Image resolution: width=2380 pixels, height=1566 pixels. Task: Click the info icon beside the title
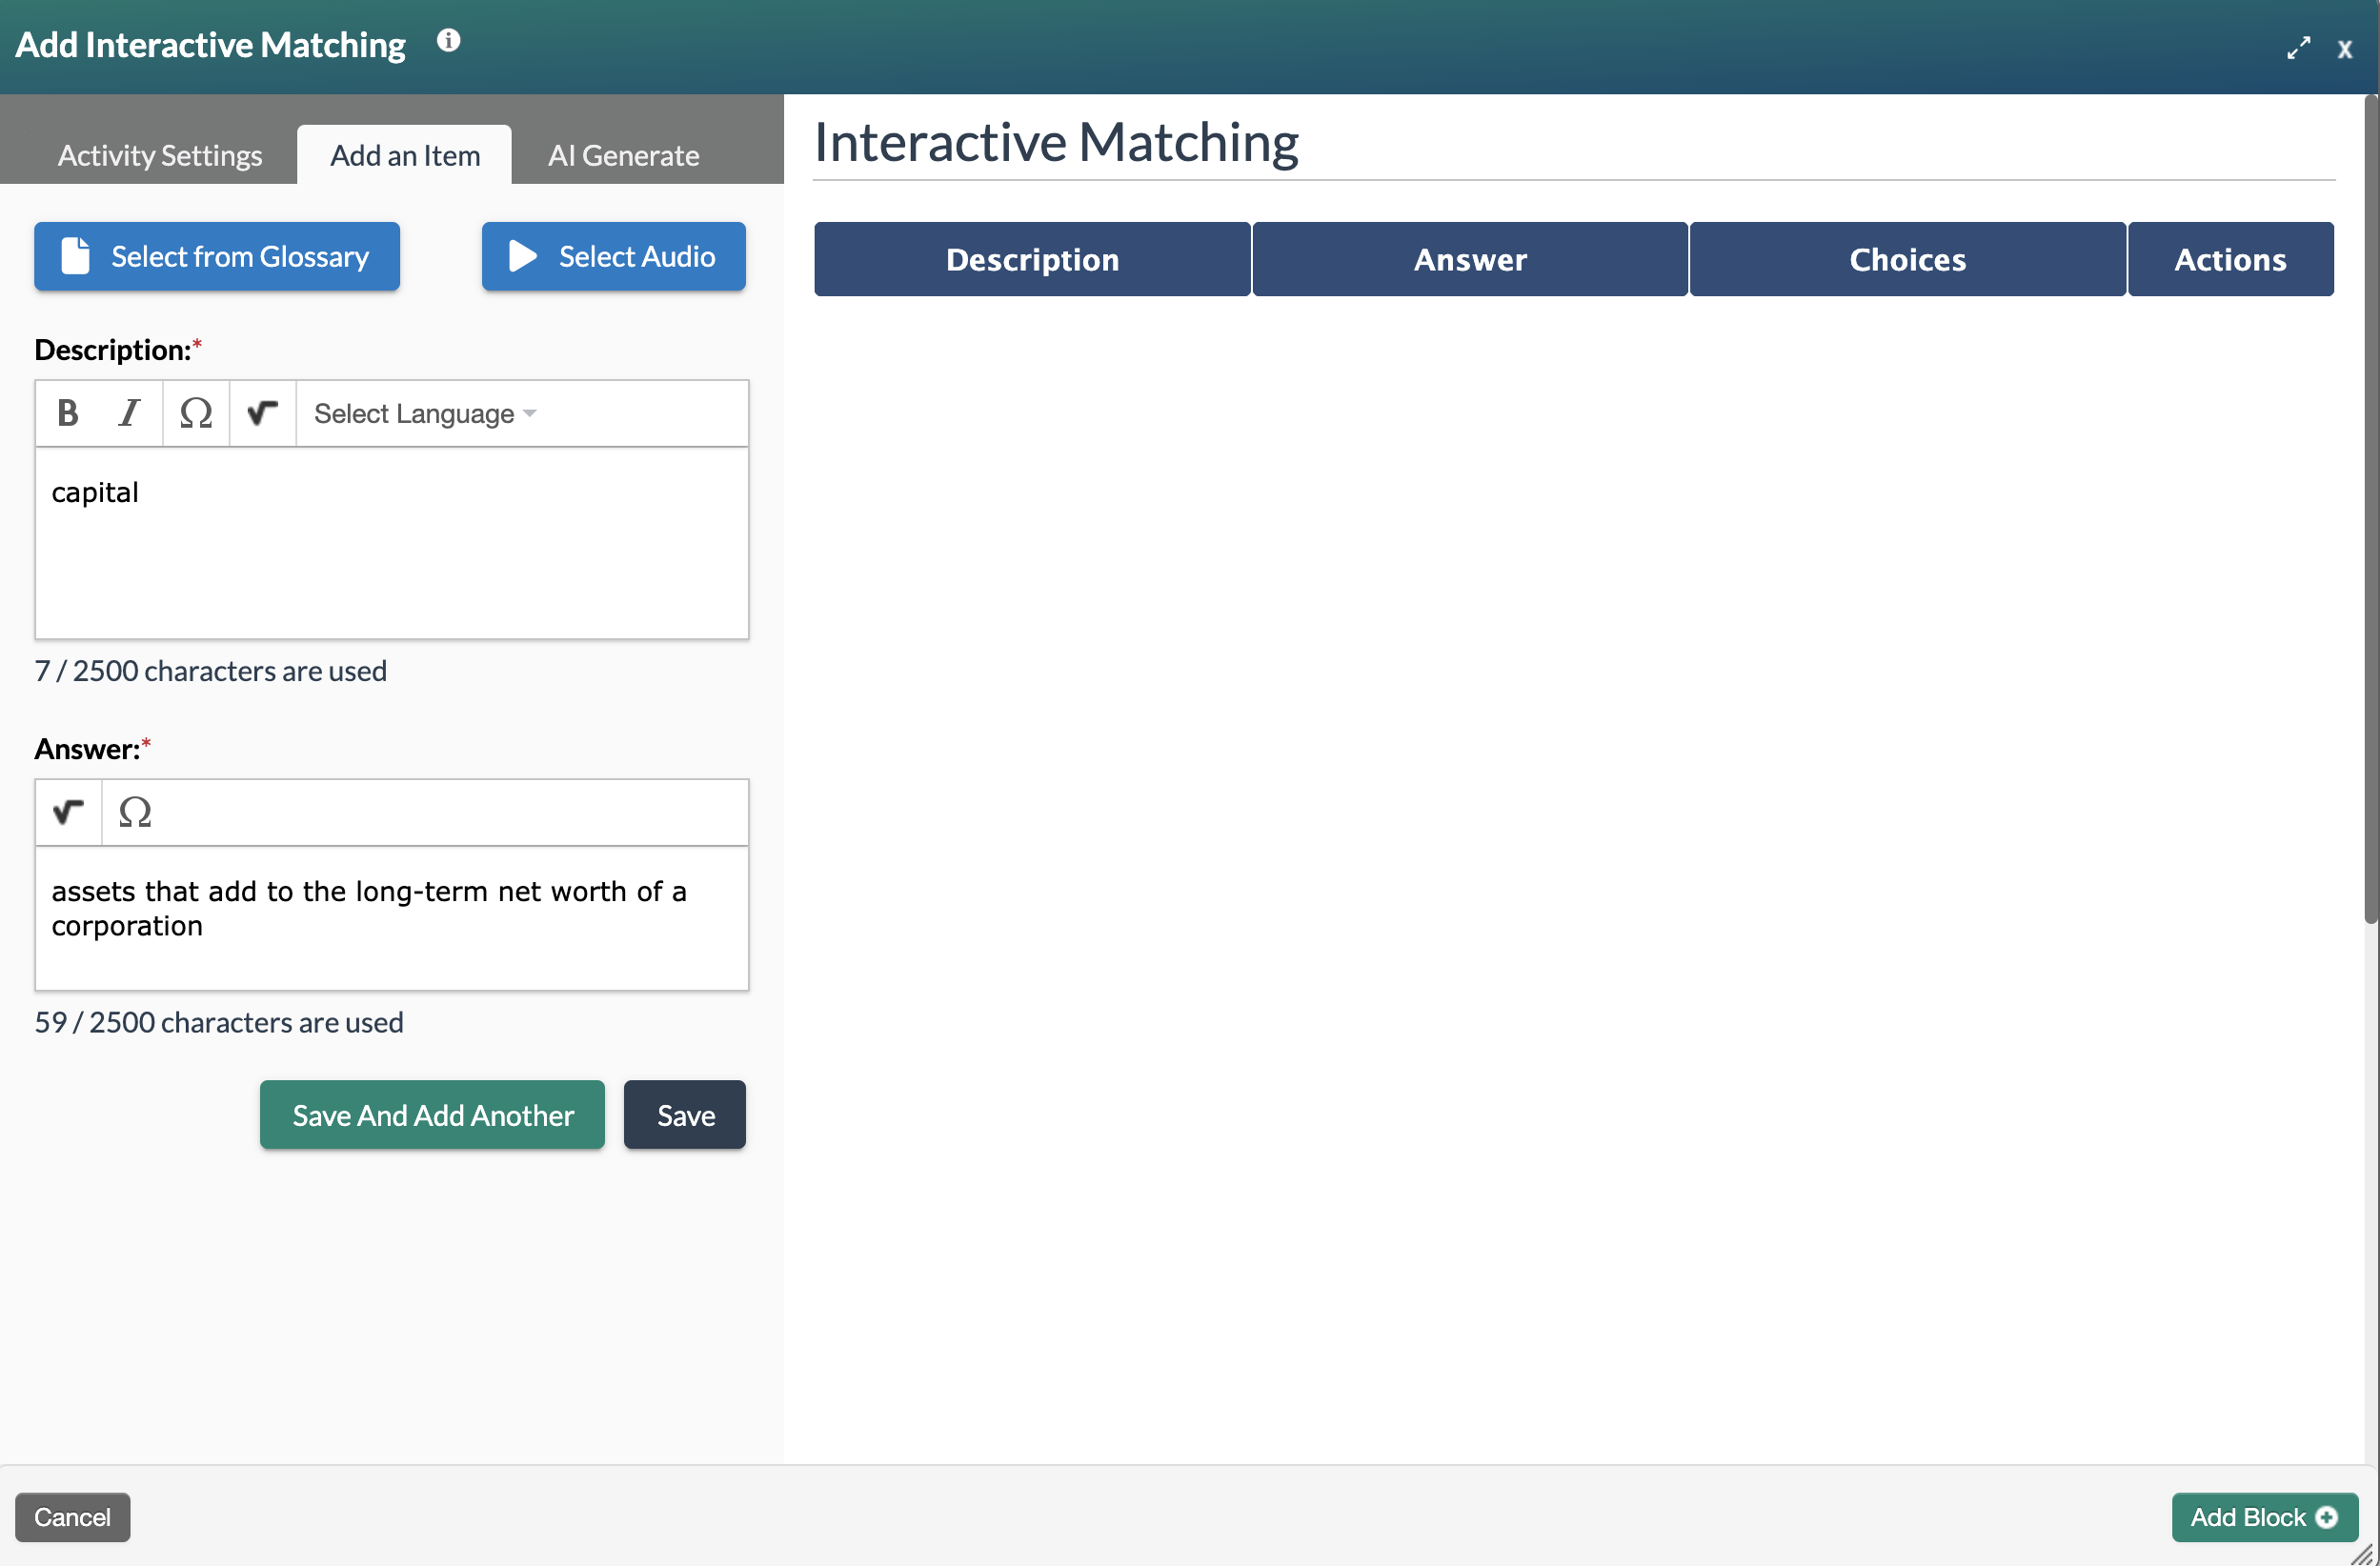[448, 41]
